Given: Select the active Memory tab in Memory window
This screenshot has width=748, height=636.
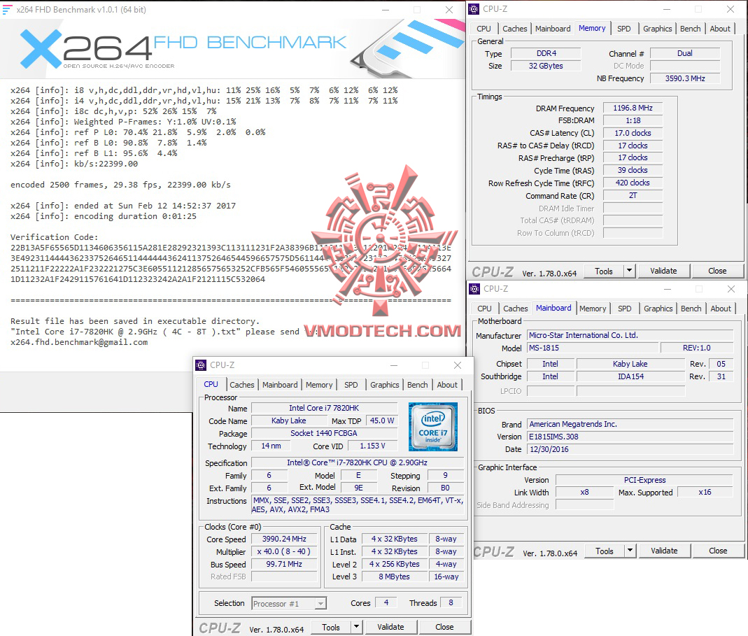Looking at the screenshot, I should [592, 28].
